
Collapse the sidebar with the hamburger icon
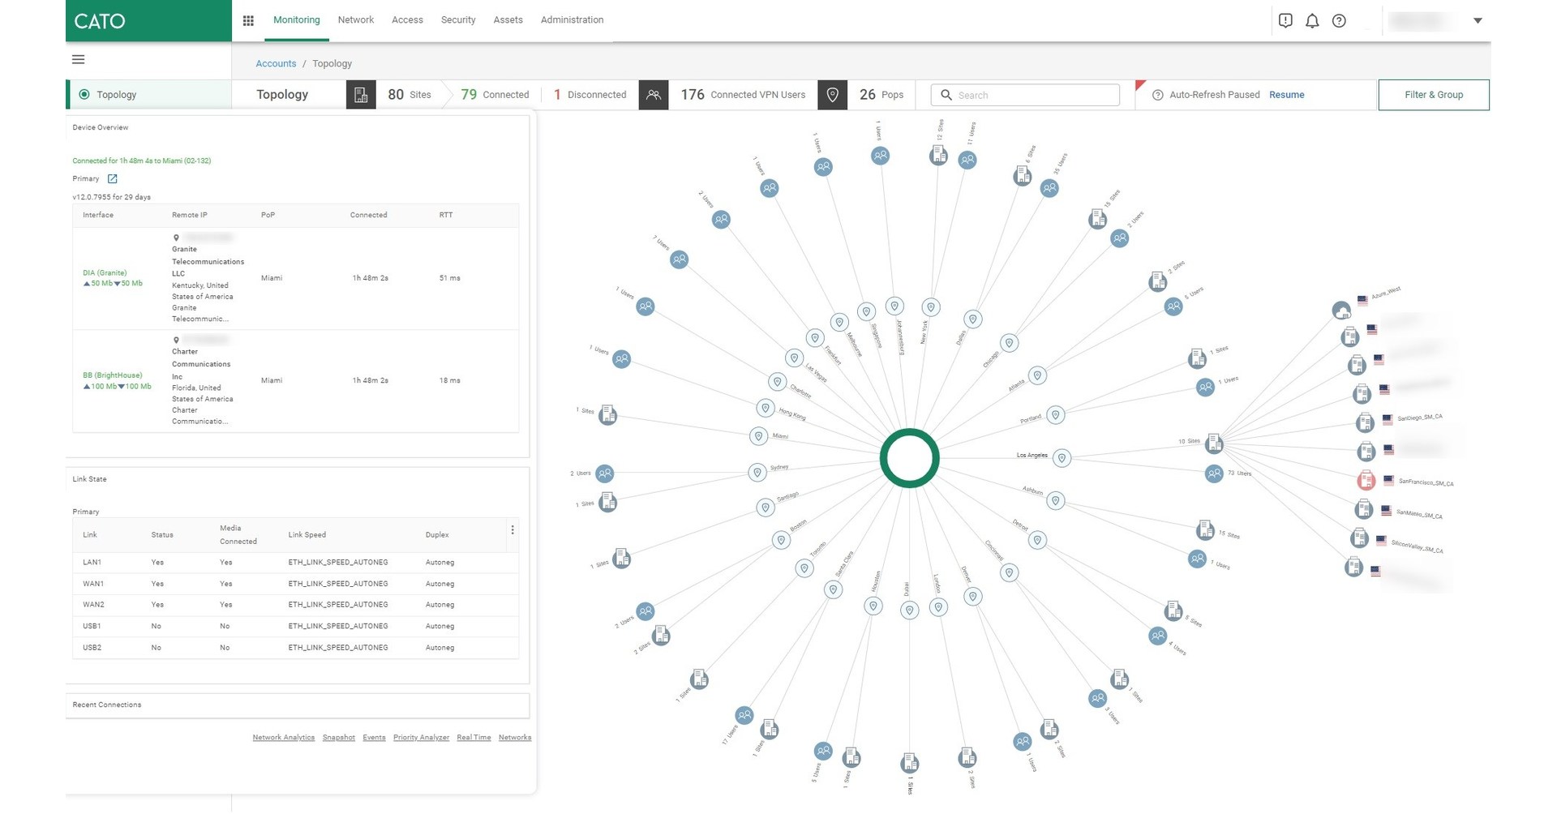point(78,59)
